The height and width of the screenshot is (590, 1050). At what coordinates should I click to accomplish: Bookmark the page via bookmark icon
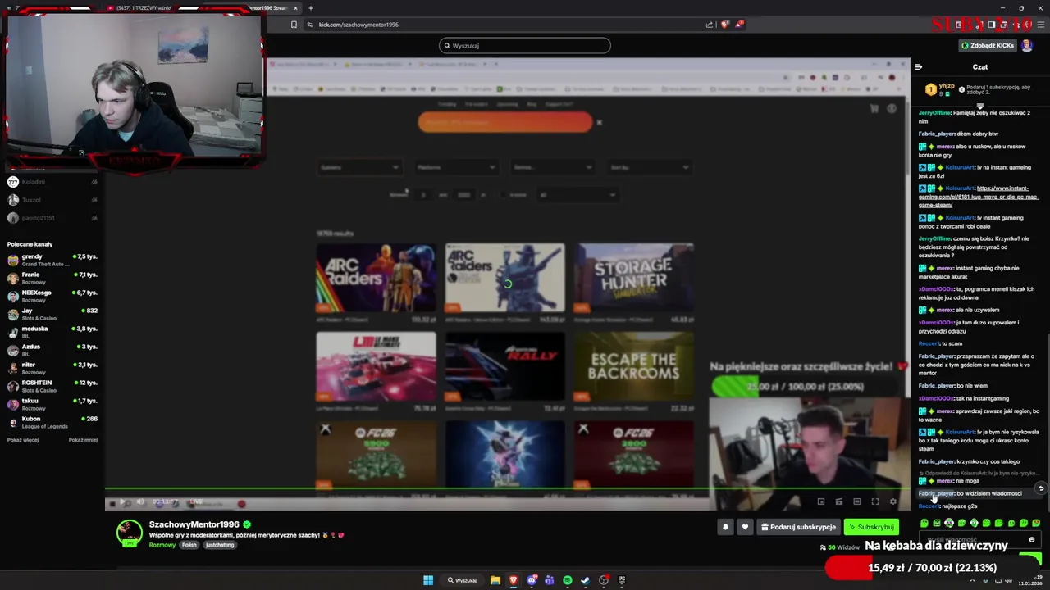click(x=294, y=25)
